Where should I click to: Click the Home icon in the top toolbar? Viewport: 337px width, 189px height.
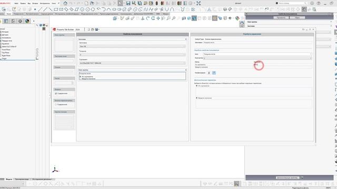pyautogui.click(x=65, y=3)
